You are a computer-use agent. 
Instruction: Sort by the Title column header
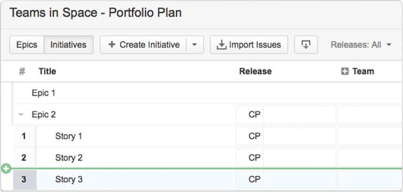(x=47, y=71)
